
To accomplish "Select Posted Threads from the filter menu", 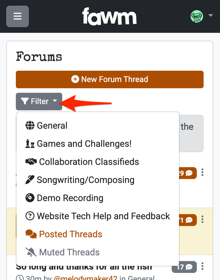I will point(70,234).
